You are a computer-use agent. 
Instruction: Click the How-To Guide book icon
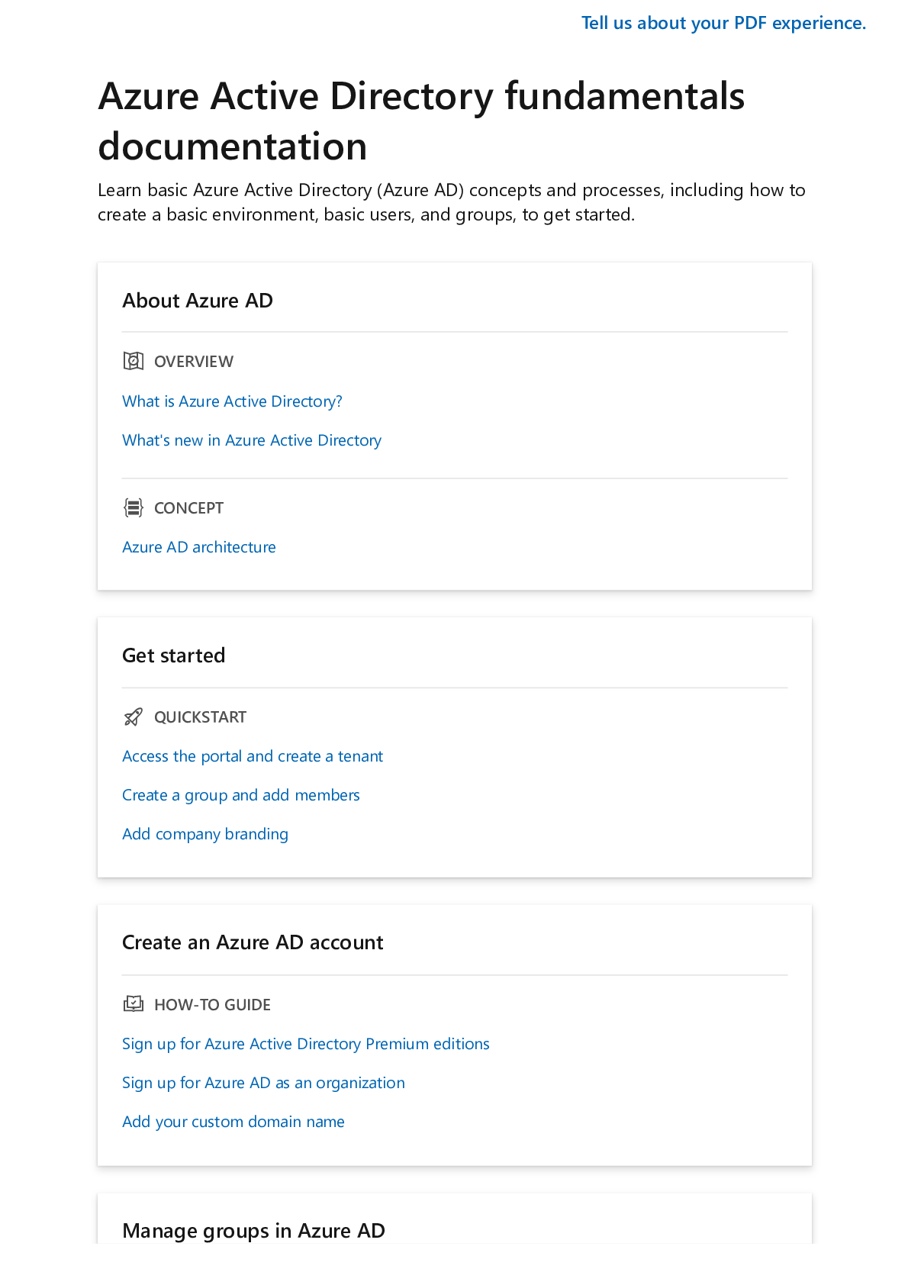click(x=134, y=1004)
